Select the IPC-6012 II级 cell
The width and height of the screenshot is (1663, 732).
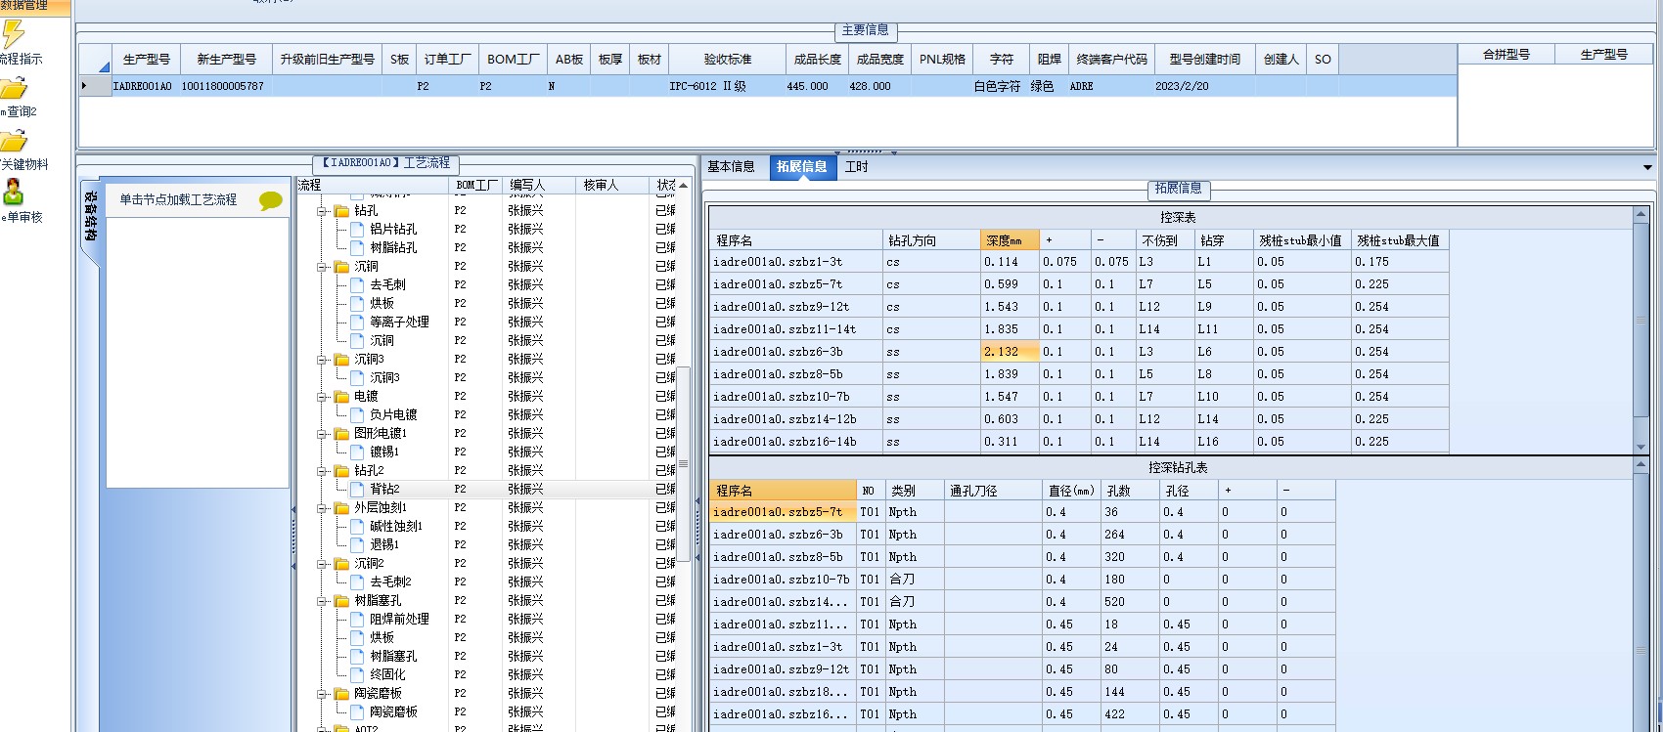(x=727, y=87)
